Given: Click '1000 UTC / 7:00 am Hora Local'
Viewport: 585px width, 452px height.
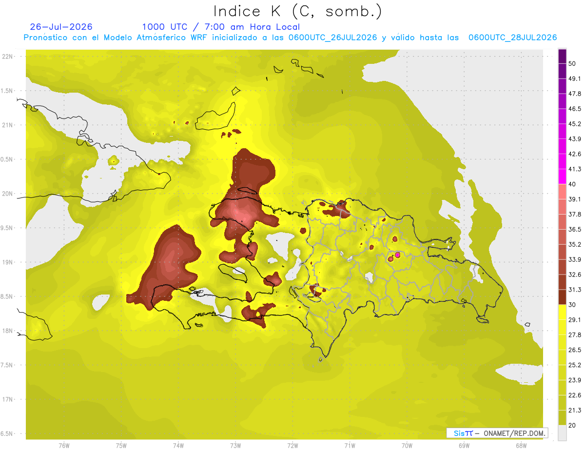Looking at the screenshot, I should coord(221,27).
